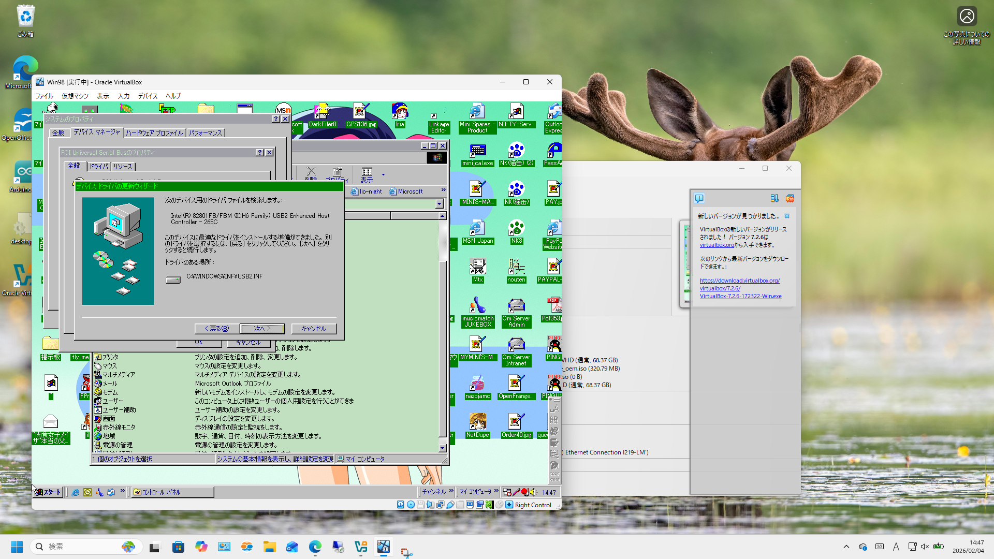
Task: Expand the address bar dropdown in guest window
Action: (439, 204)
